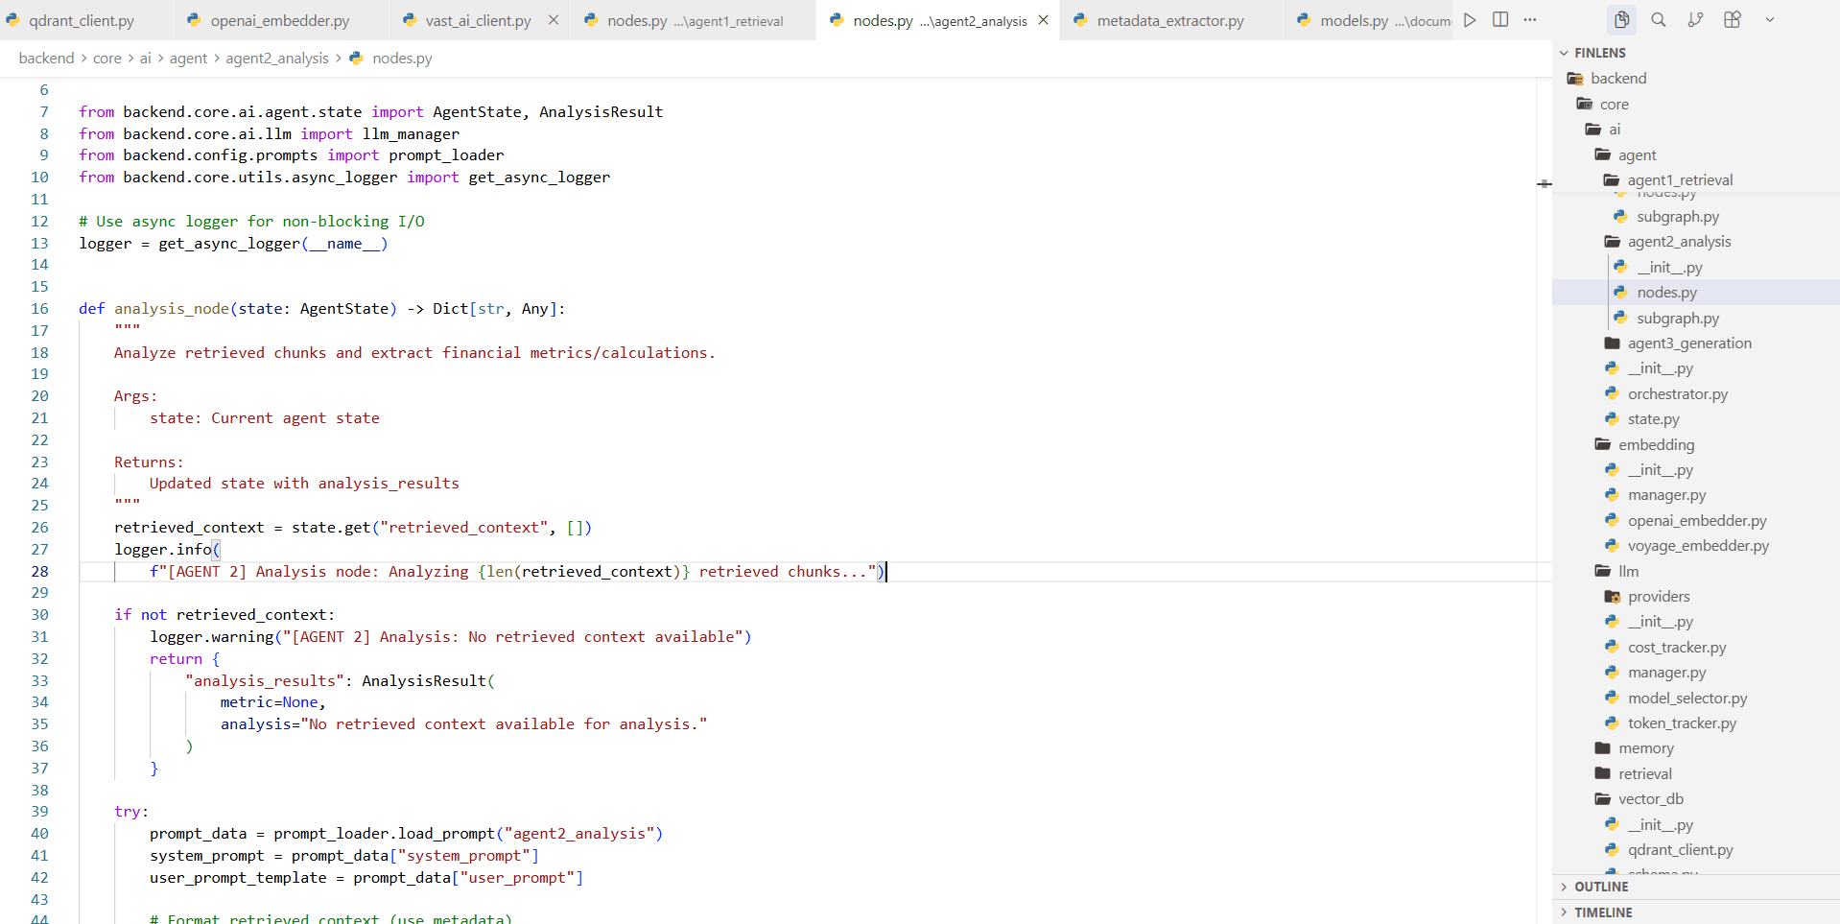The width and height of the screenshot is (1840, 924).
Task: Select cost_tracker.py under providers
Action: [1678, 647]
